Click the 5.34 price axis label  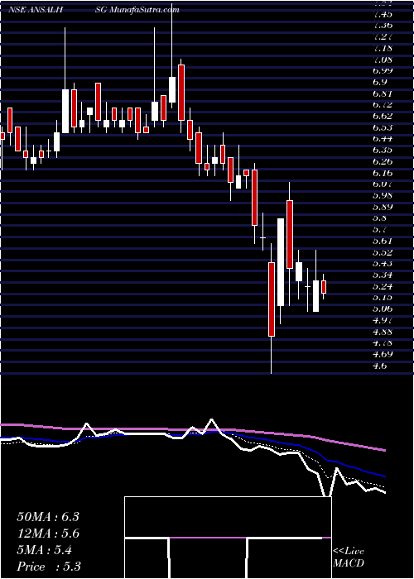383,275
